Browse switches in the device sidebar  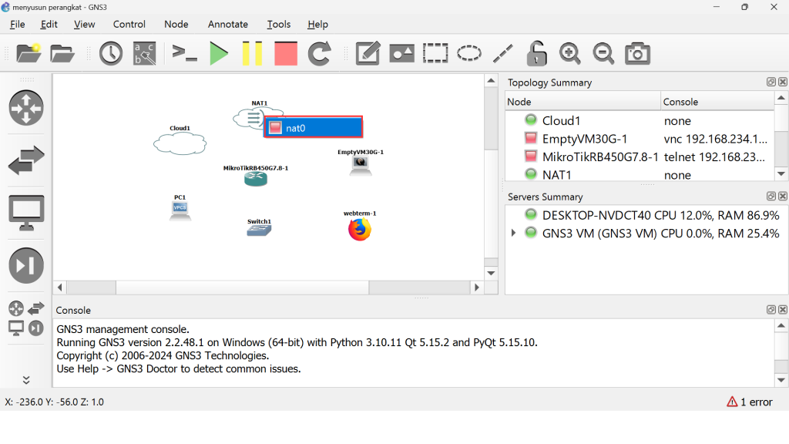coord(26,161)
